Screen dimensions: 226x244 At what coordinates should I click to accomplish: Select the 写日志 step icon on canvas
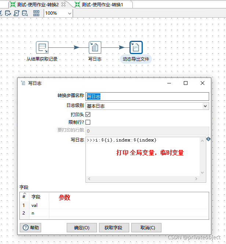(x=95, y=47)
